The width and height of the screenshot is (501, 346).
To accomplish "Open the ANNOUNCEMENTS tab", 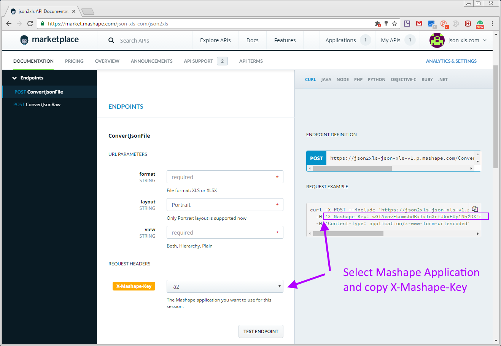I will tap(151, 61).
